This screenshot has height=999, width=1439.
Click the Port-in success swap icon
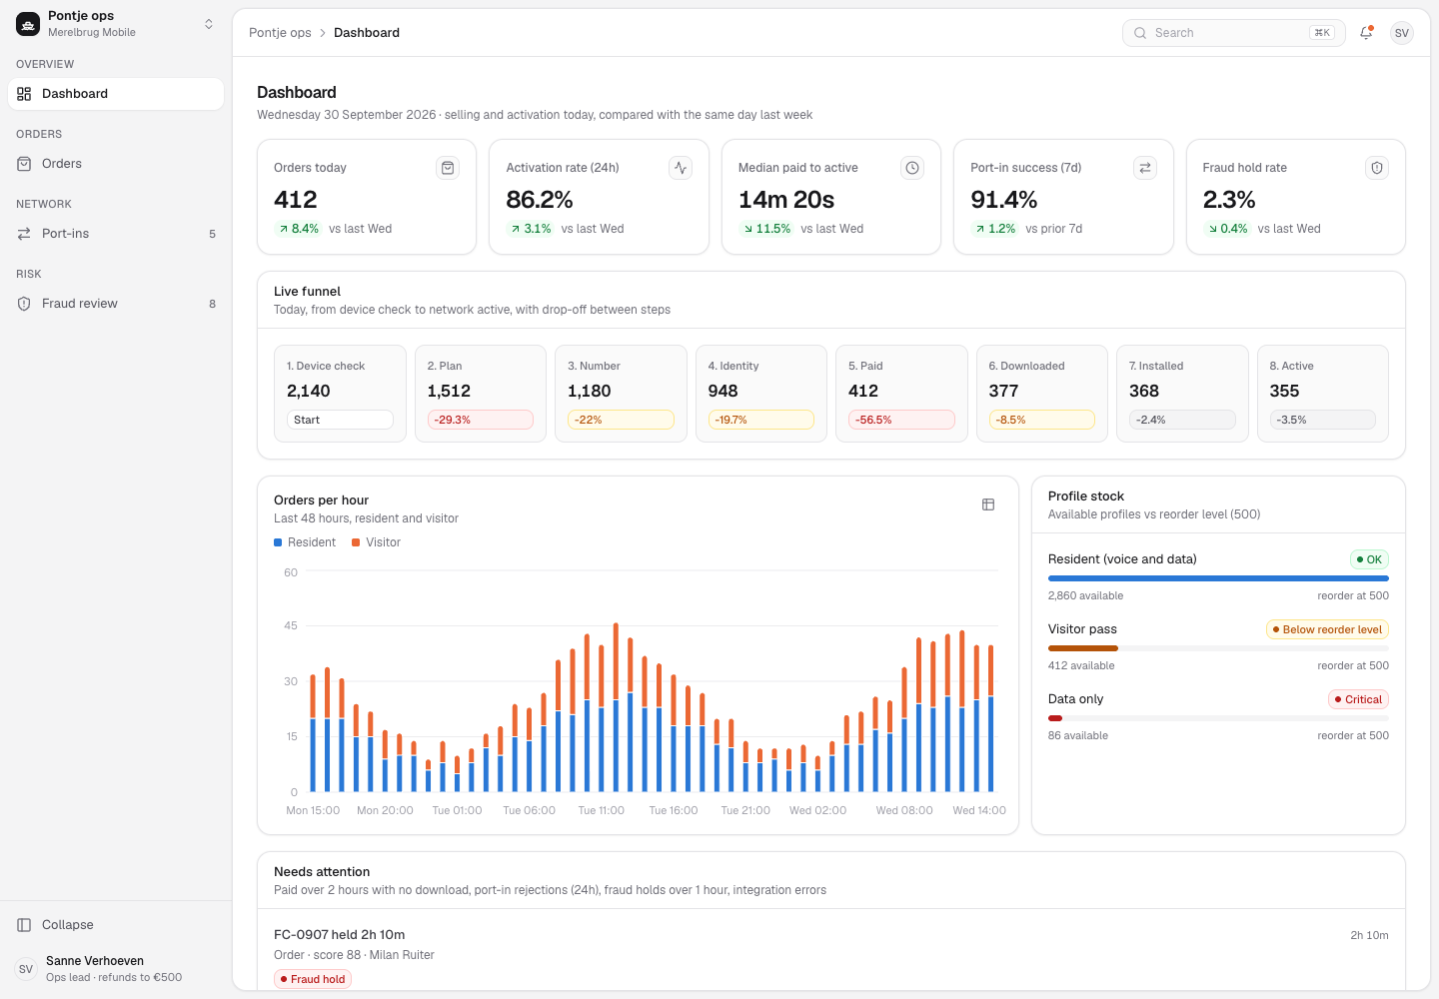[1145, 168]
